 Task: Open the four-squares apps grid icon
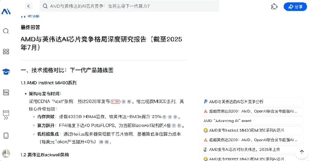click(x=6, y=51)
